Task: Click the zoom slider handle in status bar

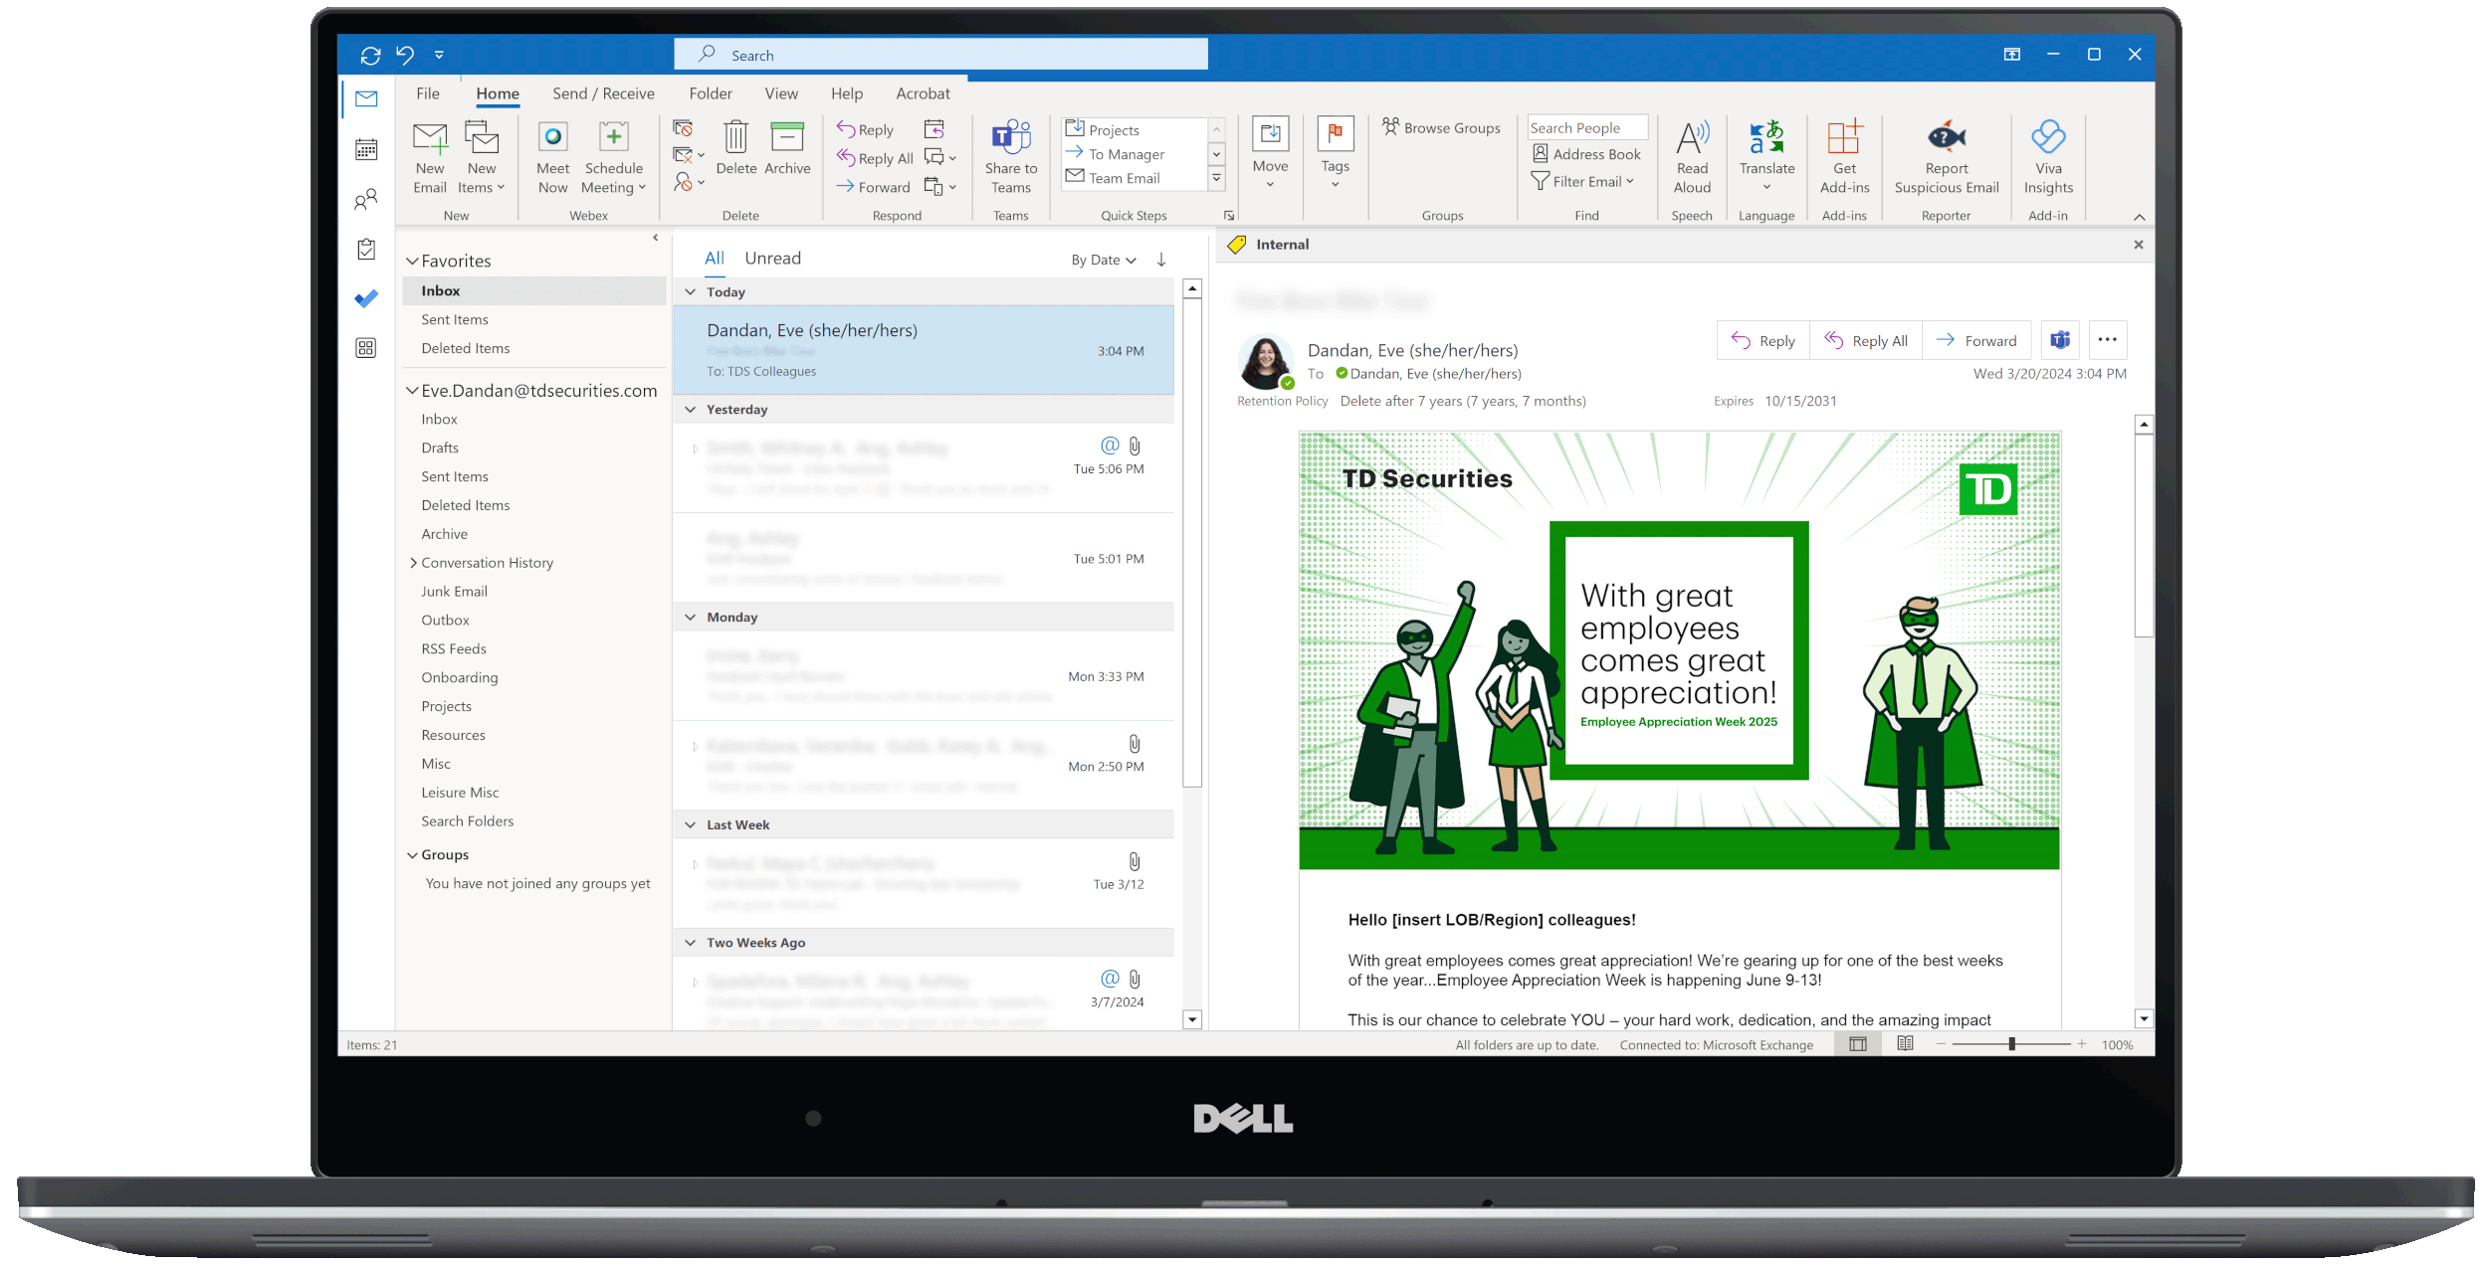Action: [2010, 1043]
